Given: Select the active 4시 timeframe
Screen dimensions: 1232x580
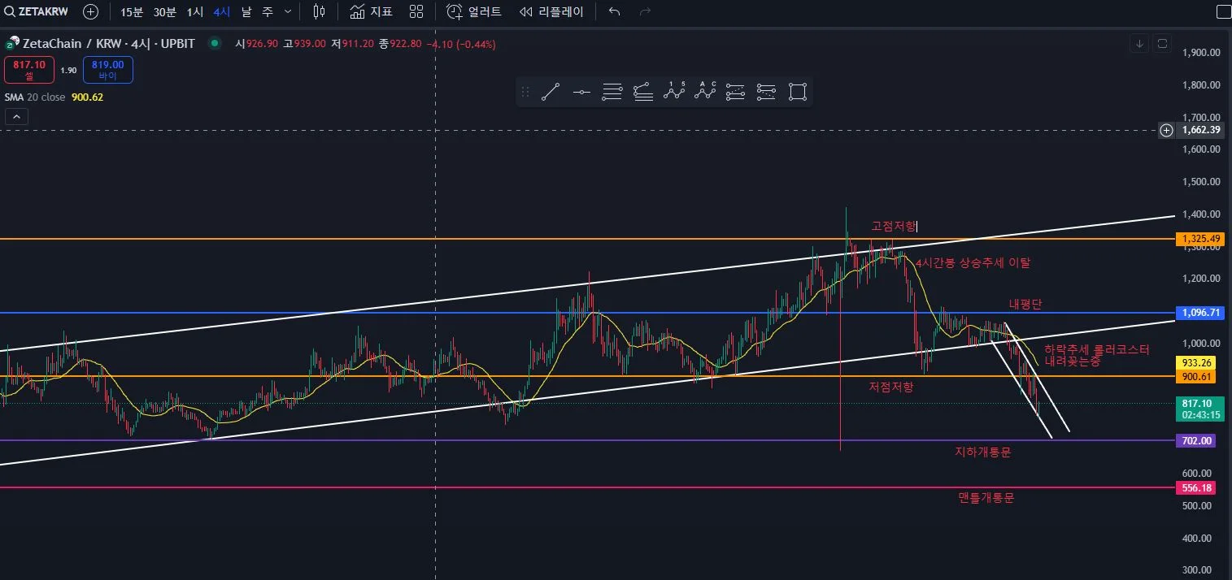Looking at the screenshot, I should point(221,12).
